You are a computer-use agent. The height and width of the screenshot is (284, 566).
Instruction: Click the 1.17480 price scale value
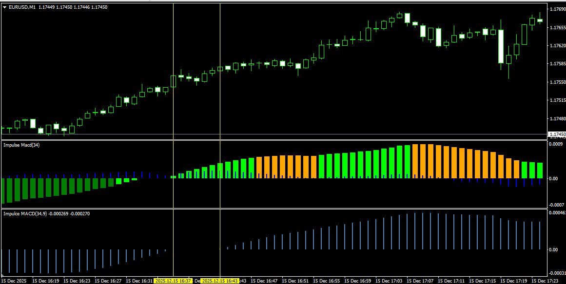click(557, 119)
